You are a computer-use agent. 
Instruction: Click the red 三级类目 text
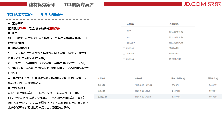(55, 28)
